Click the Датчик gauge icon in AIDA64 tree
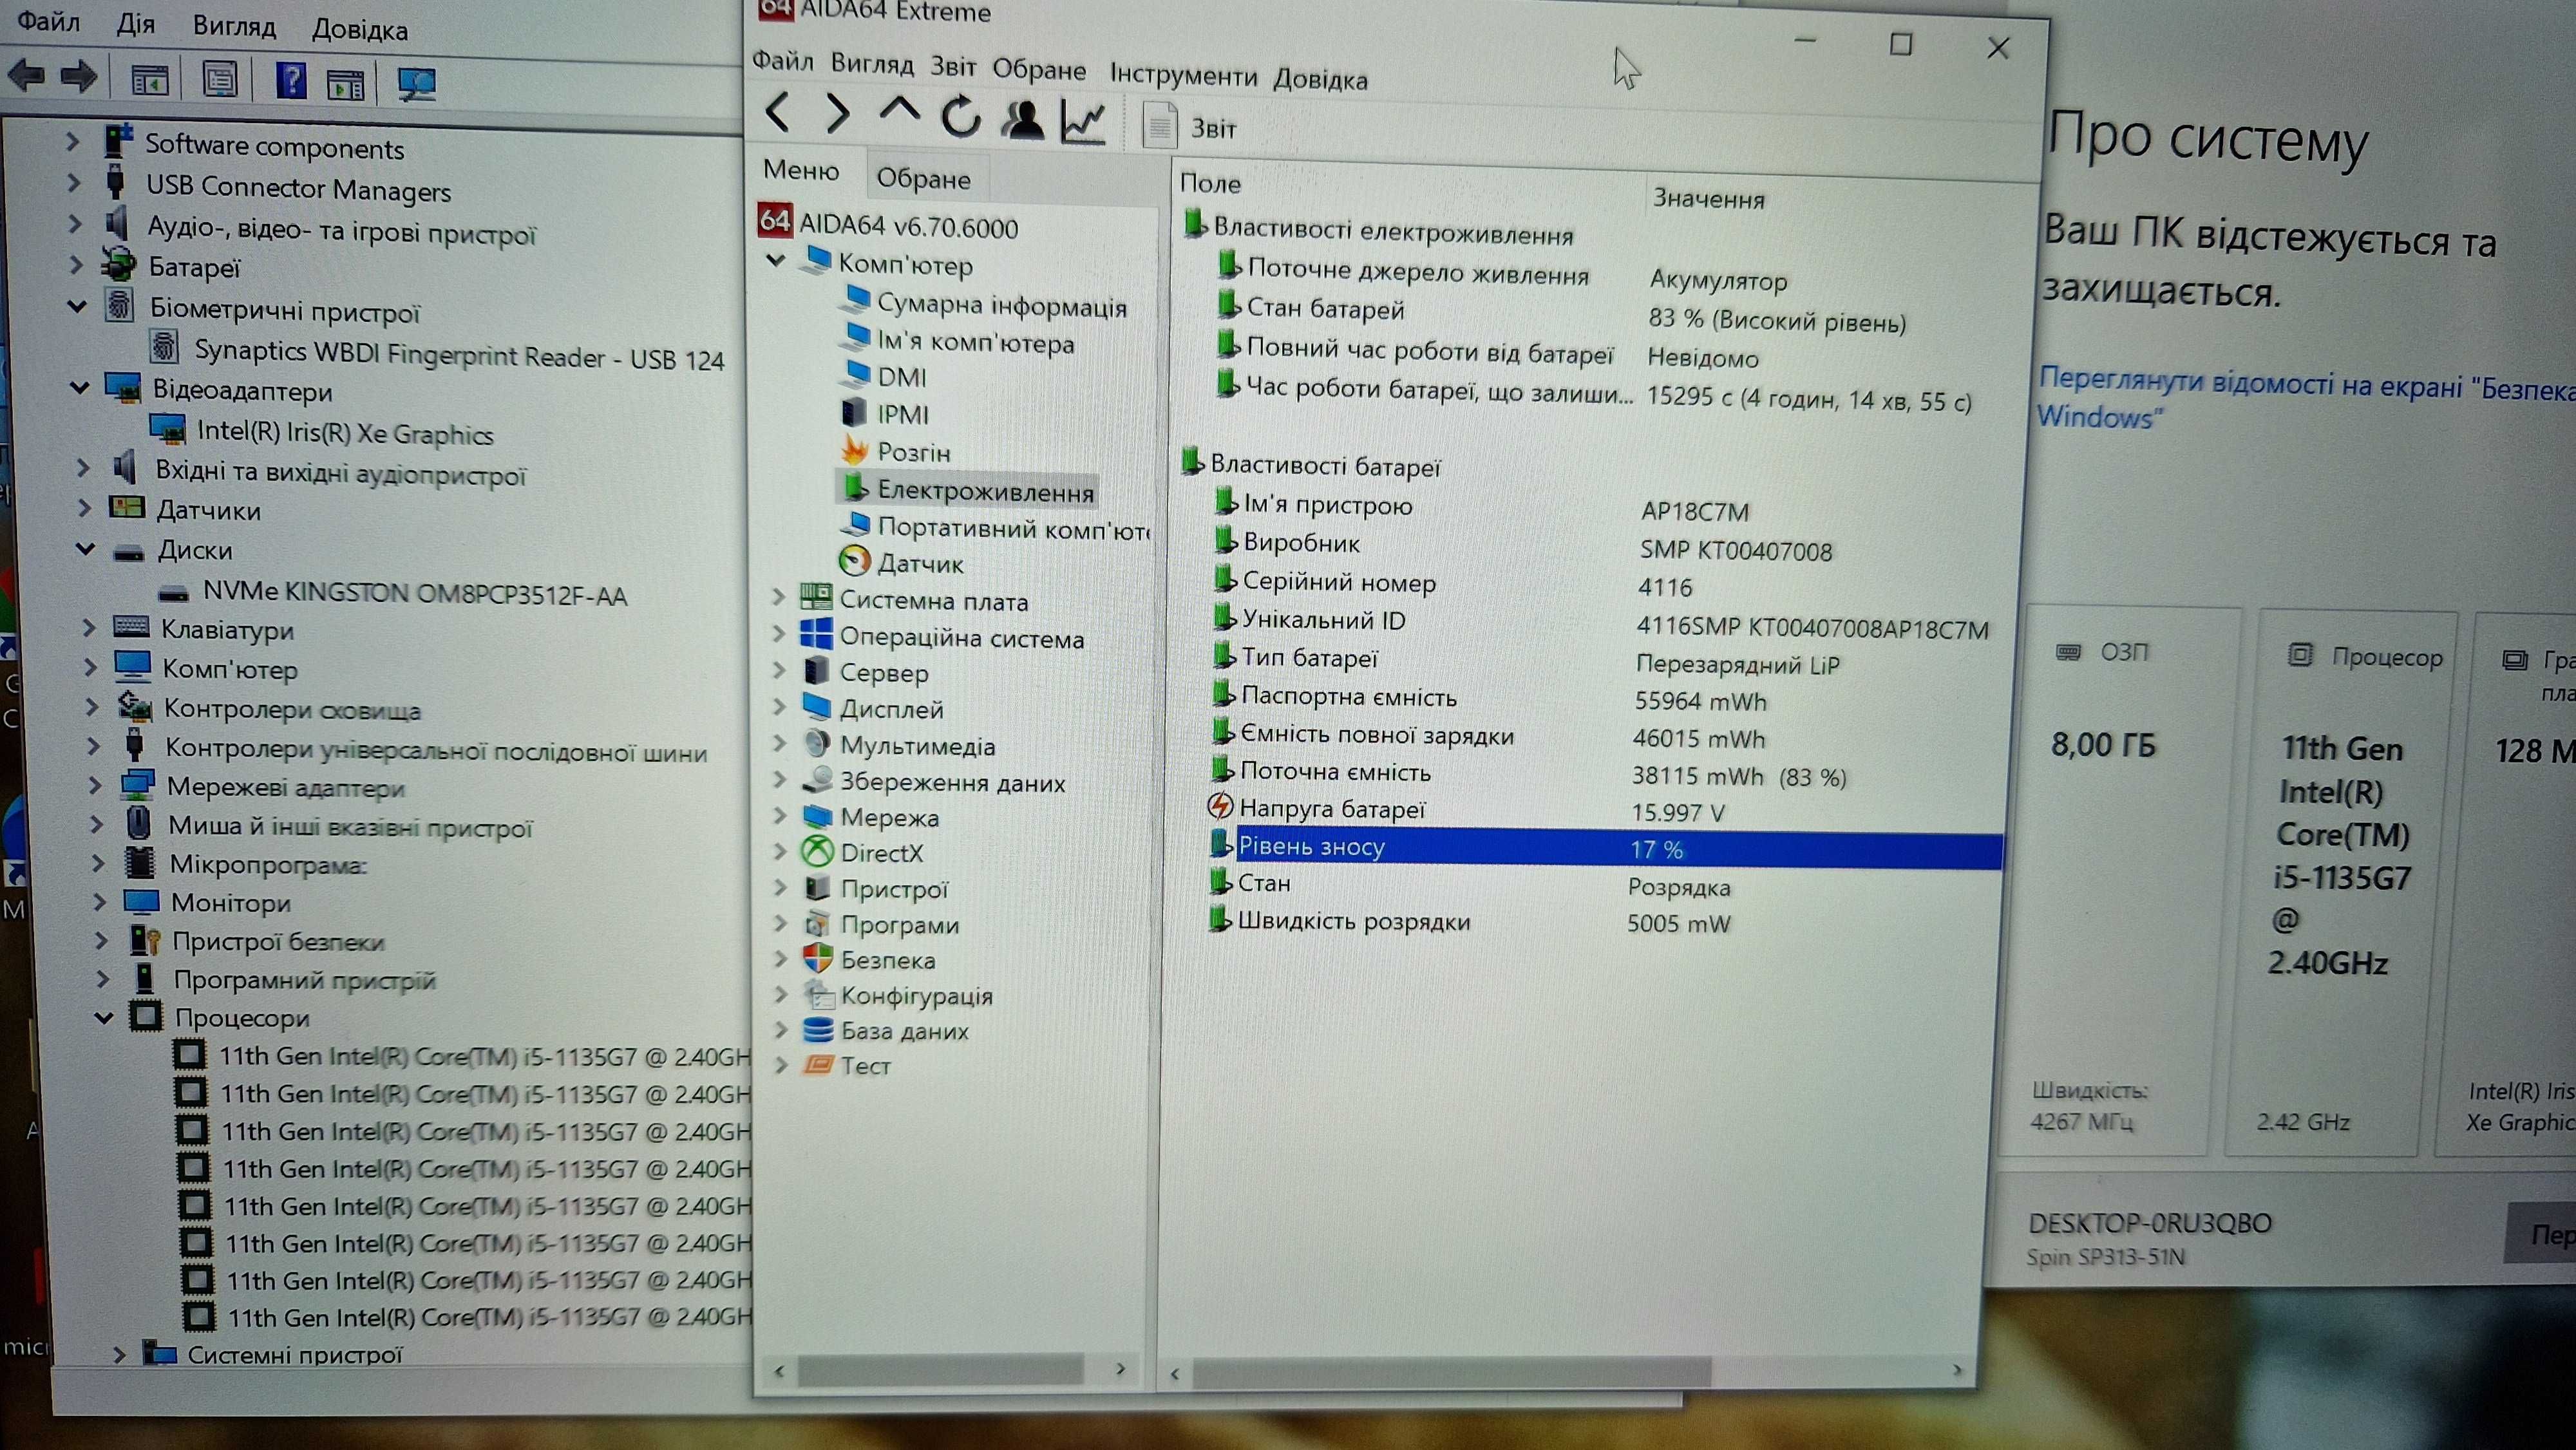The image size is (2576, 1450). 854,561
